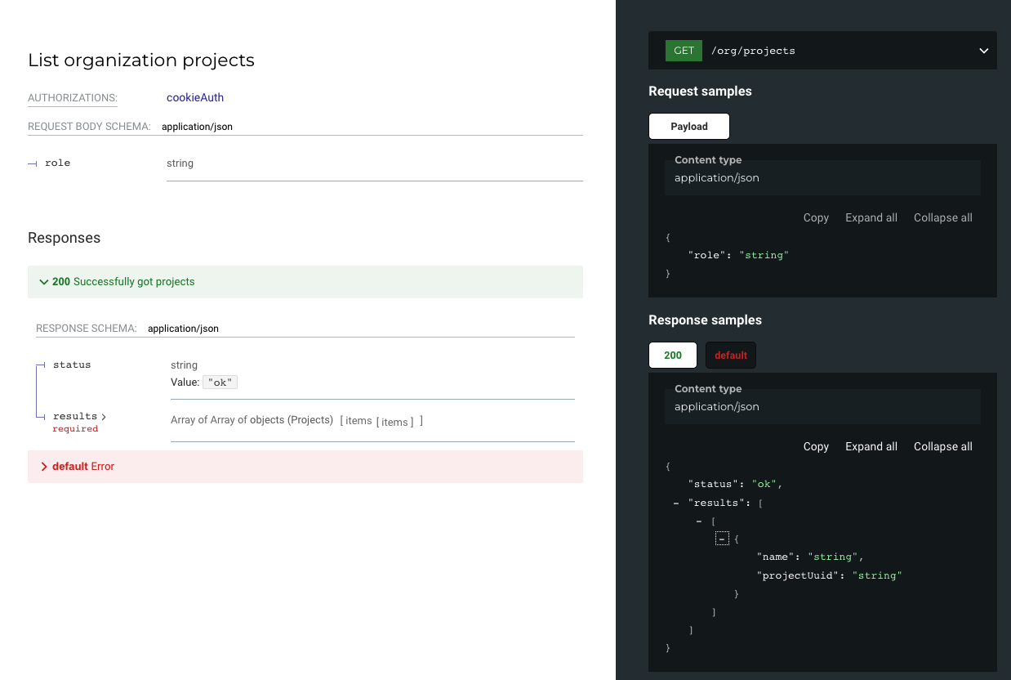Click the AUTHORIZATIONS label
1011x680 pixels.
(x=73, y=98)
